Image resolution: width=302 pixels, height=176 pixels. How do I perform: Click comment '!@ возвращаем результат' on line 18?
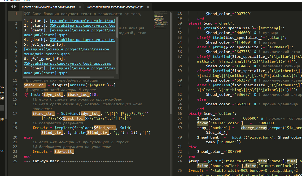pyautogui.click(x=58, y=123)
